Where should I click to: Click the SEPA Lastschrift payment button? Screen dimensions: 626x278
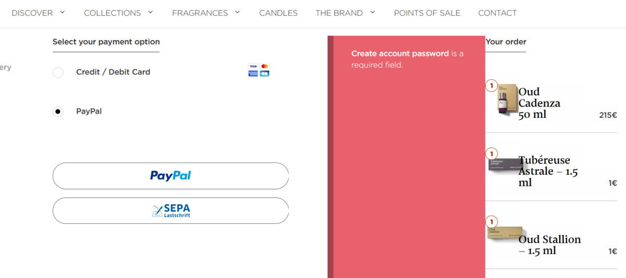(x=171, y=210)
